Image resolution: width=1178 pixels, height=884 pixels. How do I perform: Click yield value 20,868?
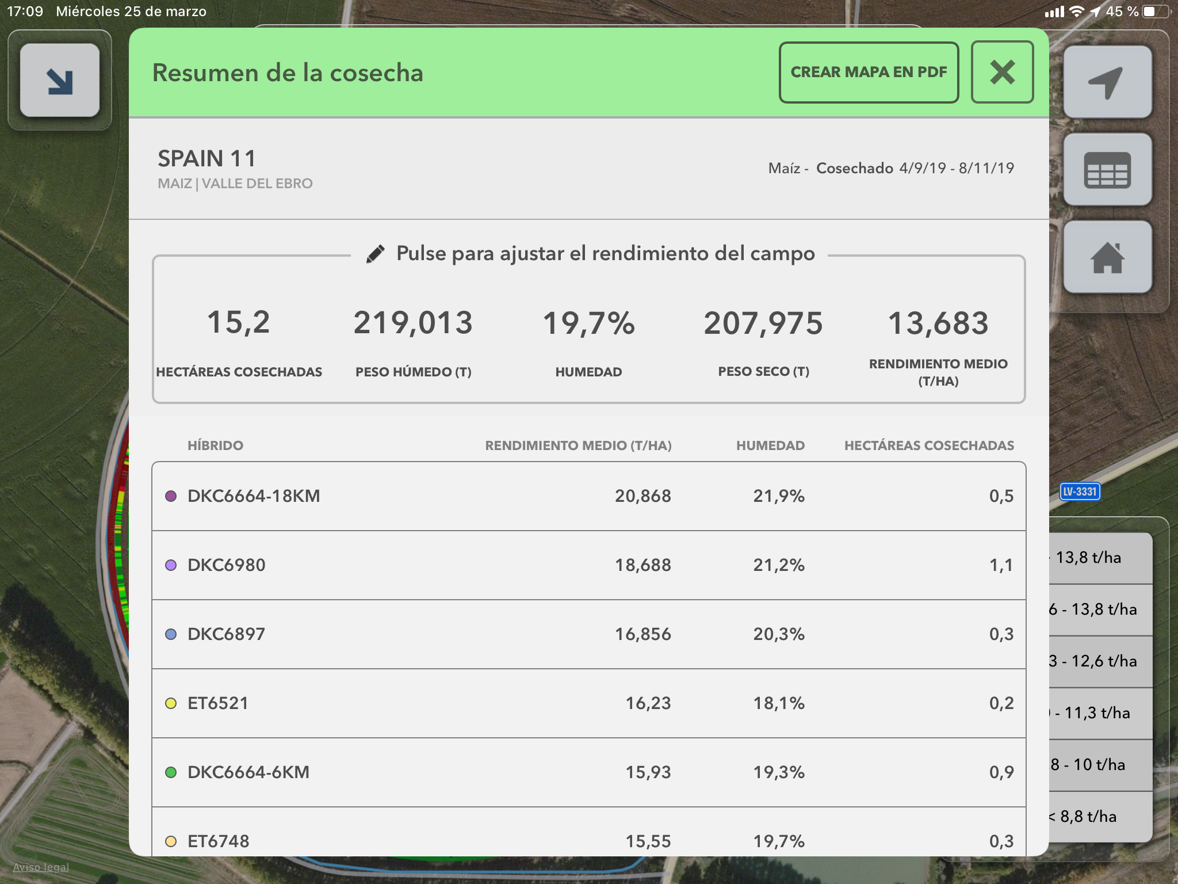(x=642, y=496)
